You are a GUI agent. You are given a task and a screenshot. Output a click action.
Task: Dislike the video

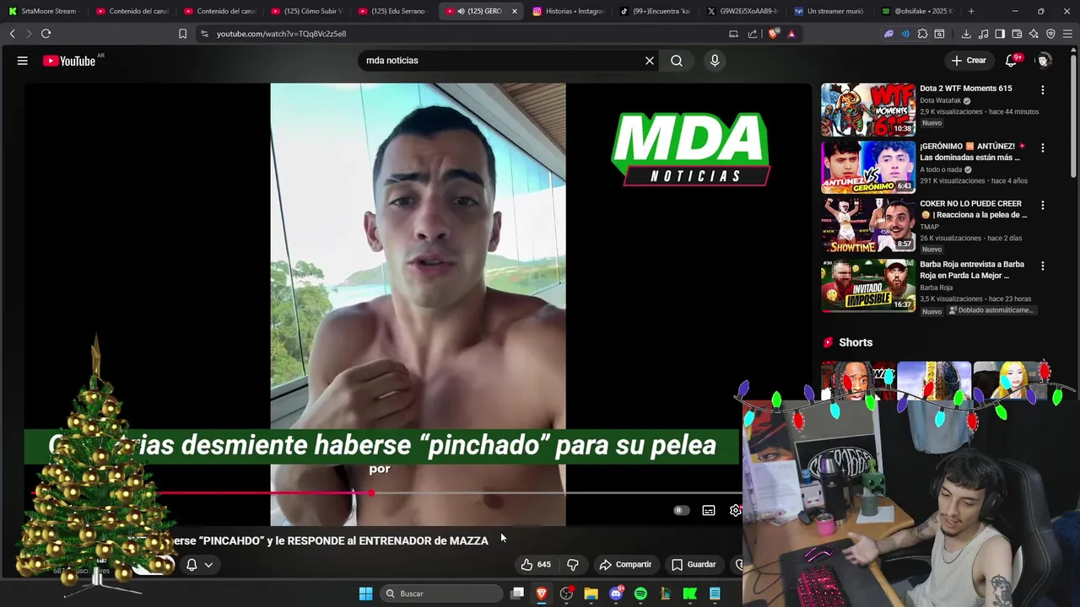[573, 564]
